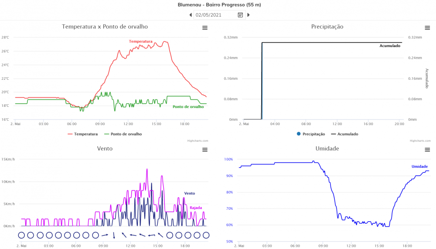Open the calendar date picker icon
436x249 pixels.
(x=240, y=15)
